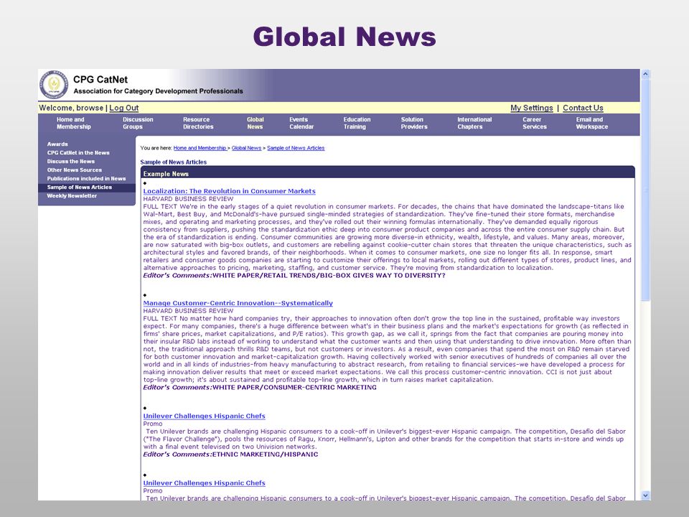
Task: Open the bottom Unilever Challenges Hispanic Chefs link
Action: tap(205, 483)
